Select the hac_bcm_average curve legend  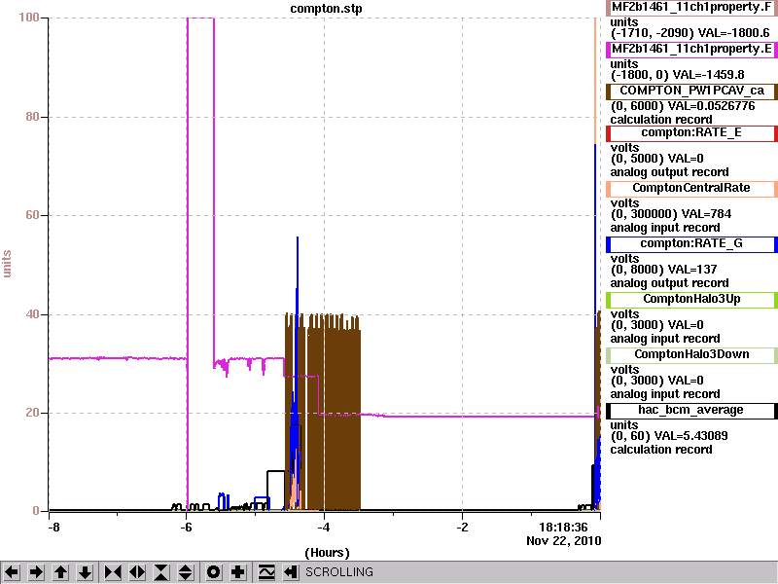691,410
